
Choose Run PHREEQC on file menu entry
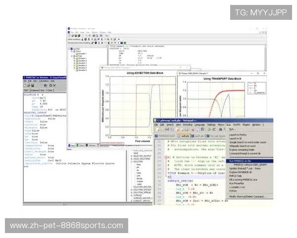[x=249, y=161]
